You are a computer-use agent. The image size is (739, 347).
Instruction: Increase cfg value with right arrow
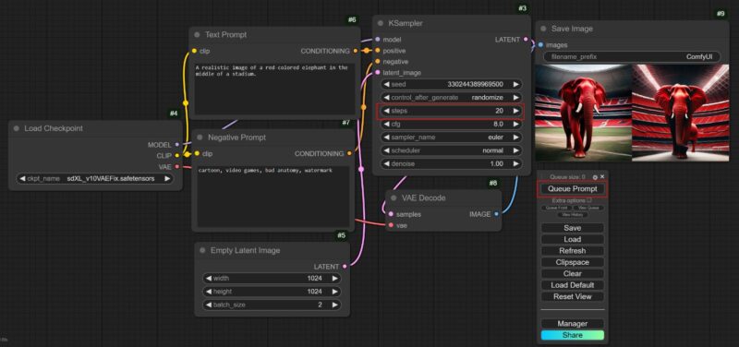coord(516,125)
